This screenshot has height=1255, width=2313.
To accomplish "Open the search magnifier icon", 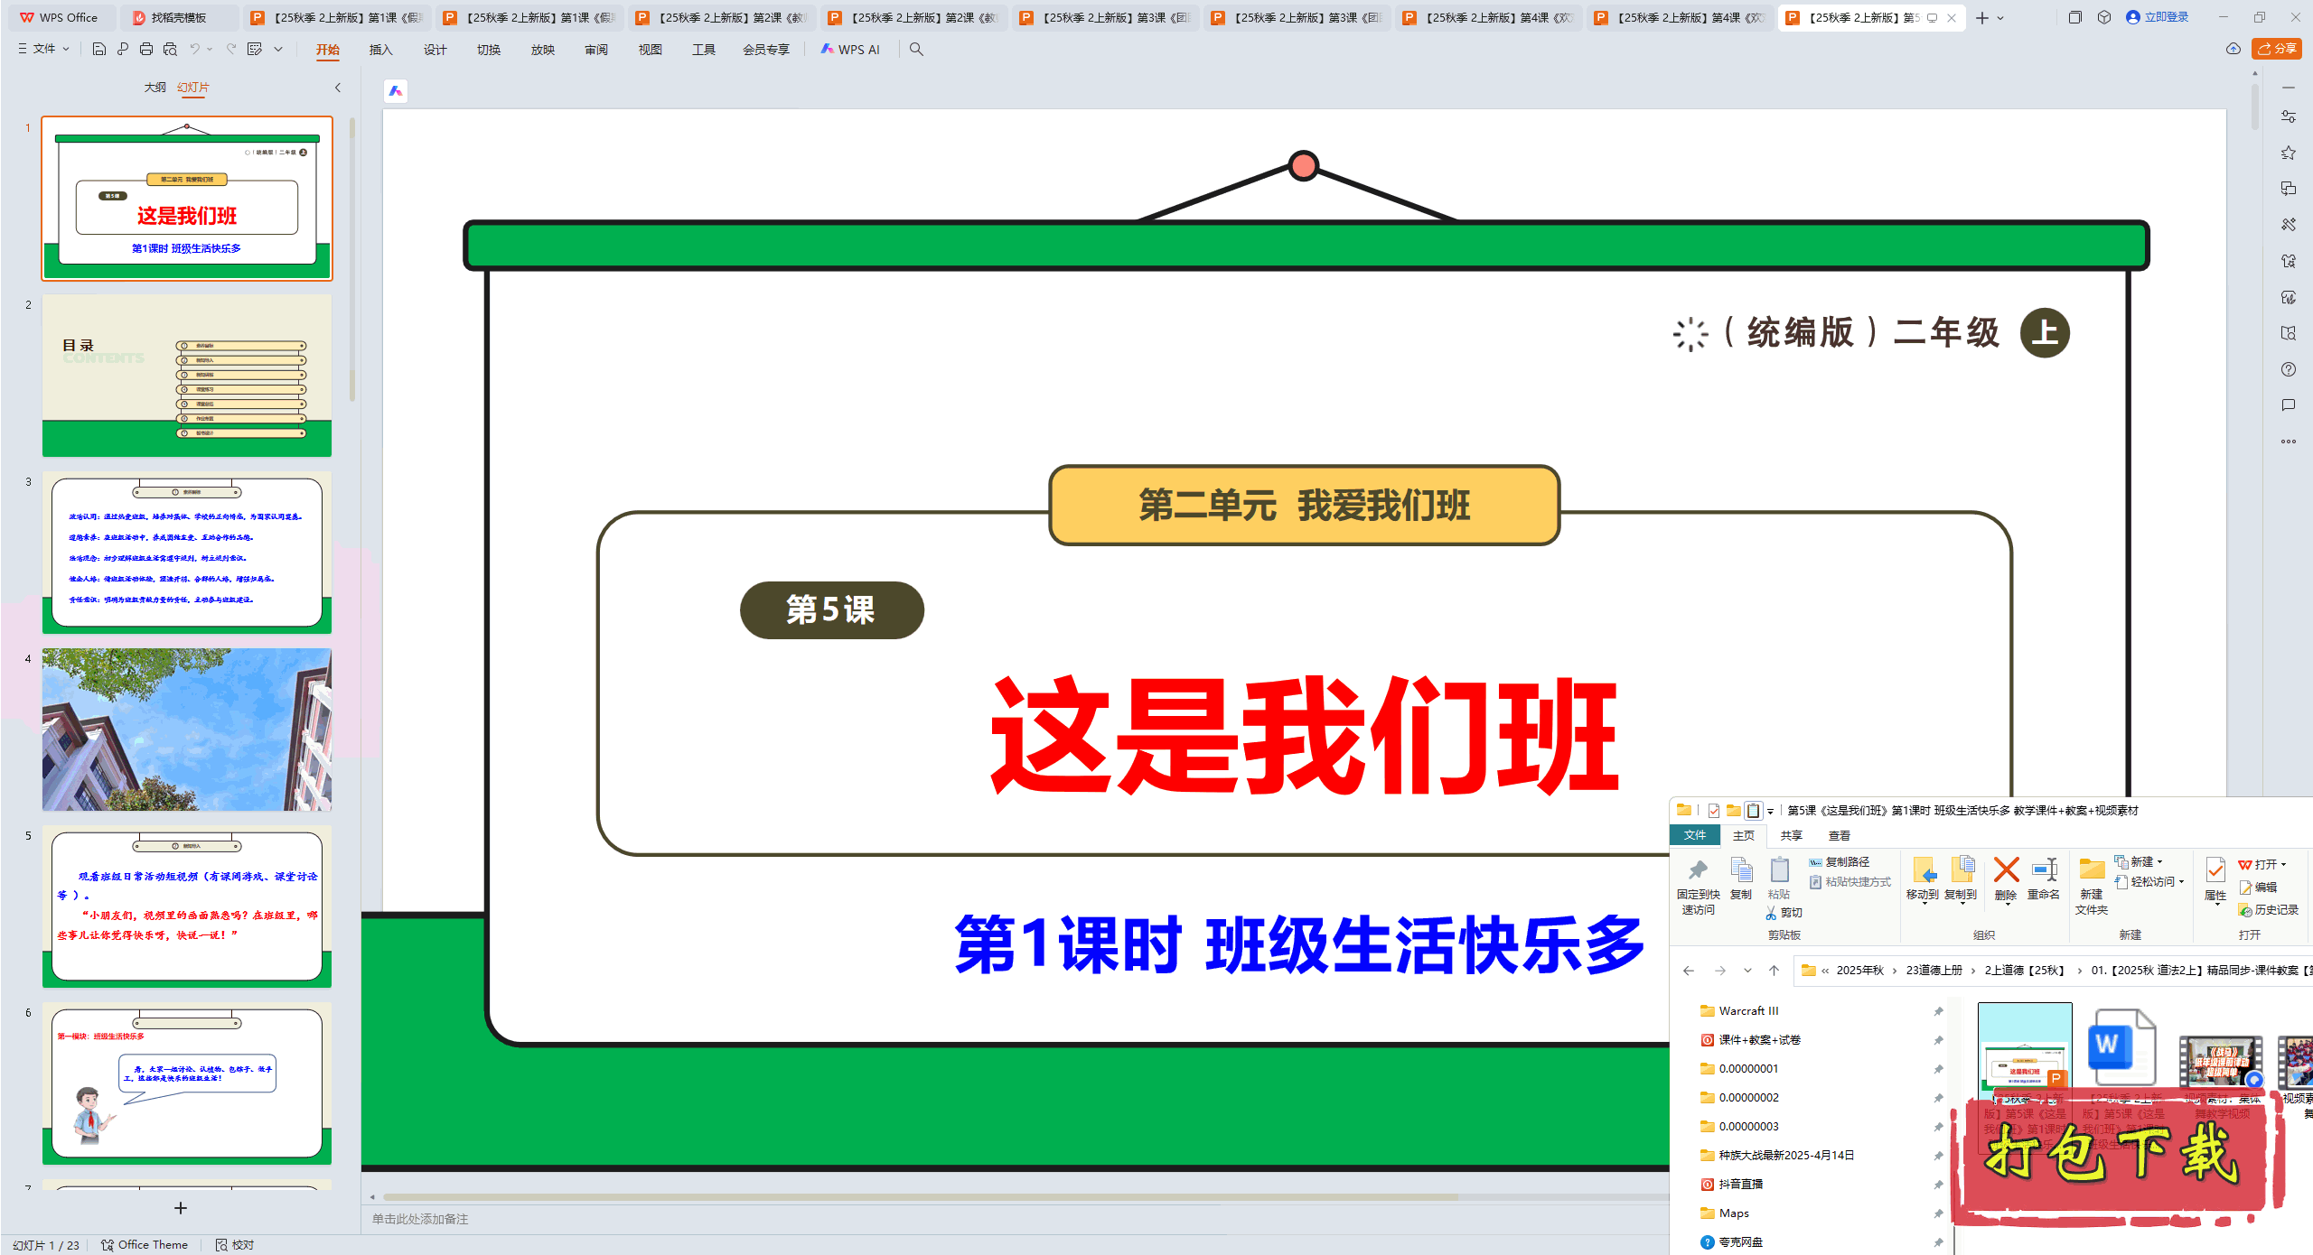I will point(916,50).
